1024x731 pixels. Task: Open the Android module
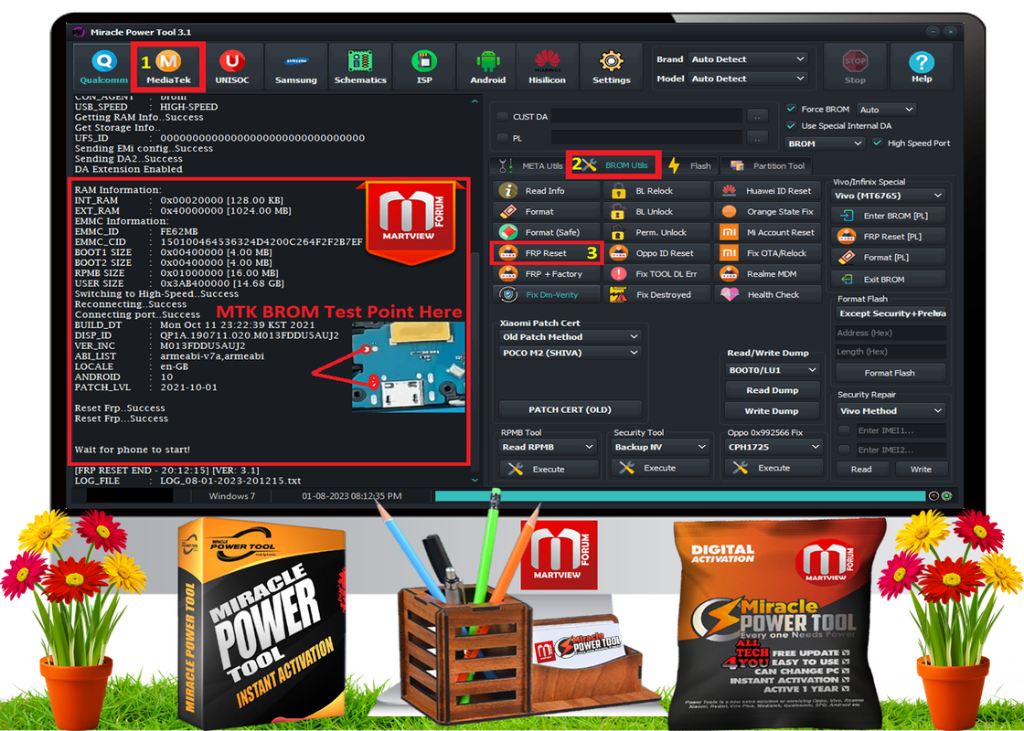(488, 67)
